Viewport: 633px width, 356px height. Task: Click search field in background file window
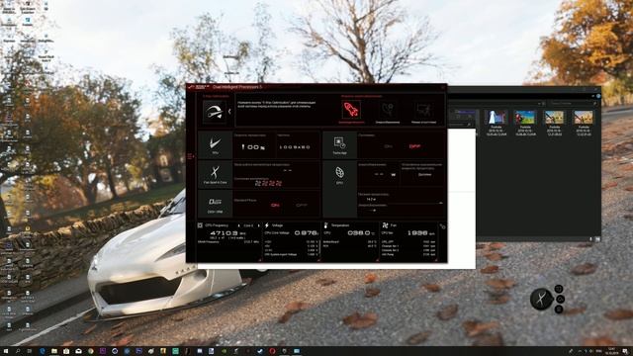click(x=573, y=104)
